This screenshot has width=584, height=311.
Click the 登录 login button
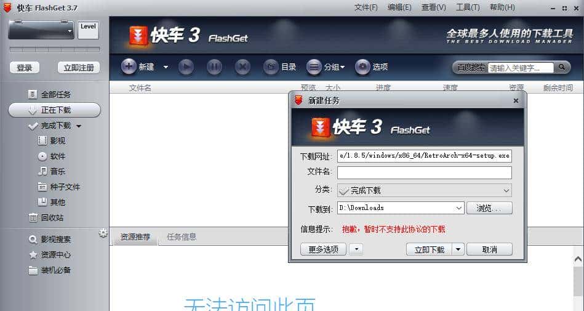click(24, 68)
